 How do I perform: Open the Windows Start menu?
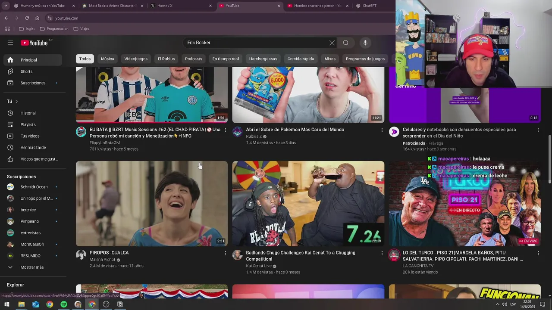point(7,304)
